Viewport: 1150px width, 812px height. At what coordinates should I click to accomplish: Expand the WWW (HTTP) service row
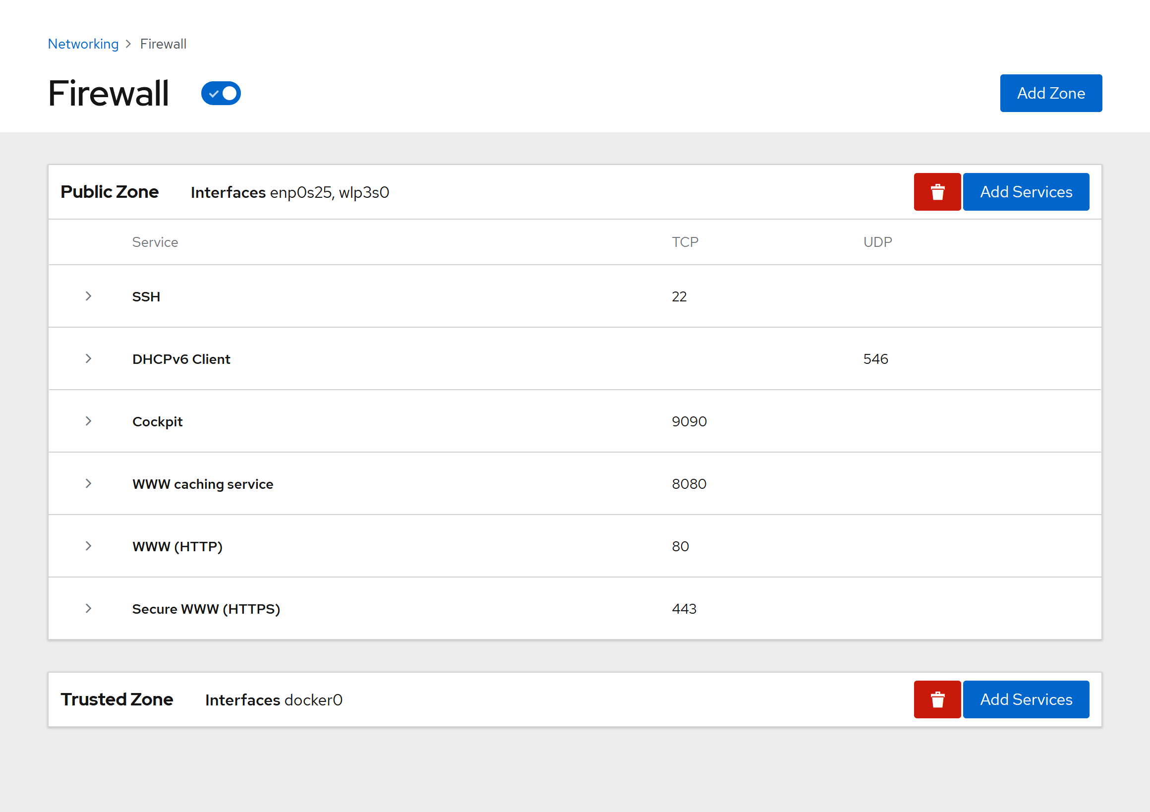88,546
